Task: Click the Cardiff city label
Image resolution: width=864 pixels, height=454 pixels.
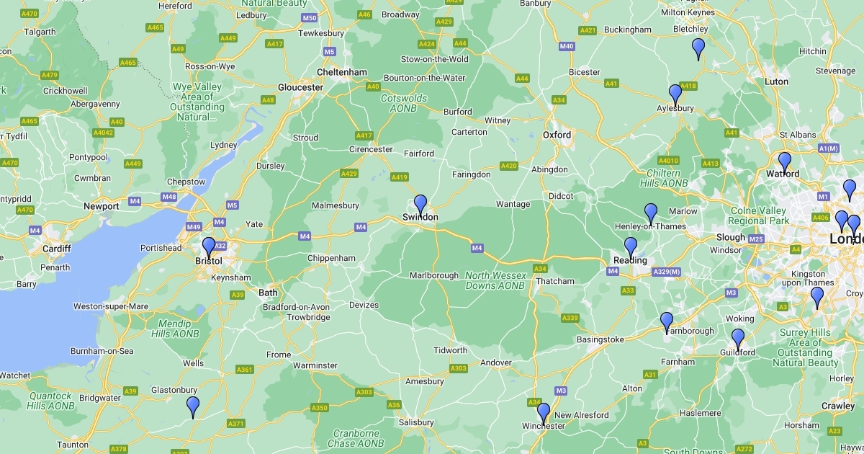Action: click(57, 249)
